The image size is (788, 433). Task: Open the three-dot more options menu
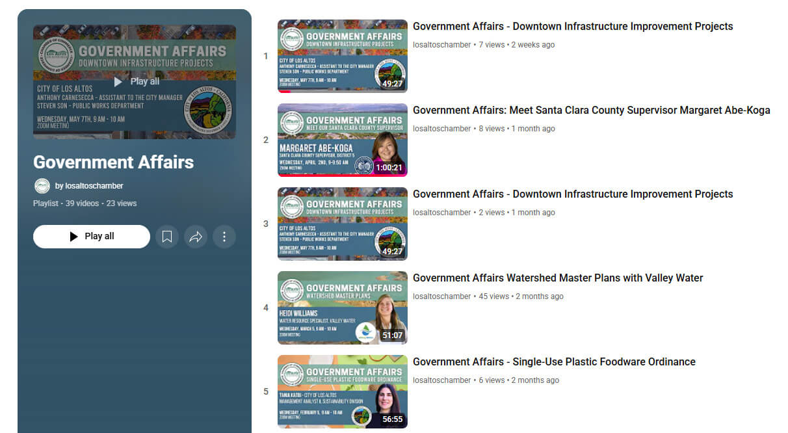pyautogui.click(x=224, y=237)
